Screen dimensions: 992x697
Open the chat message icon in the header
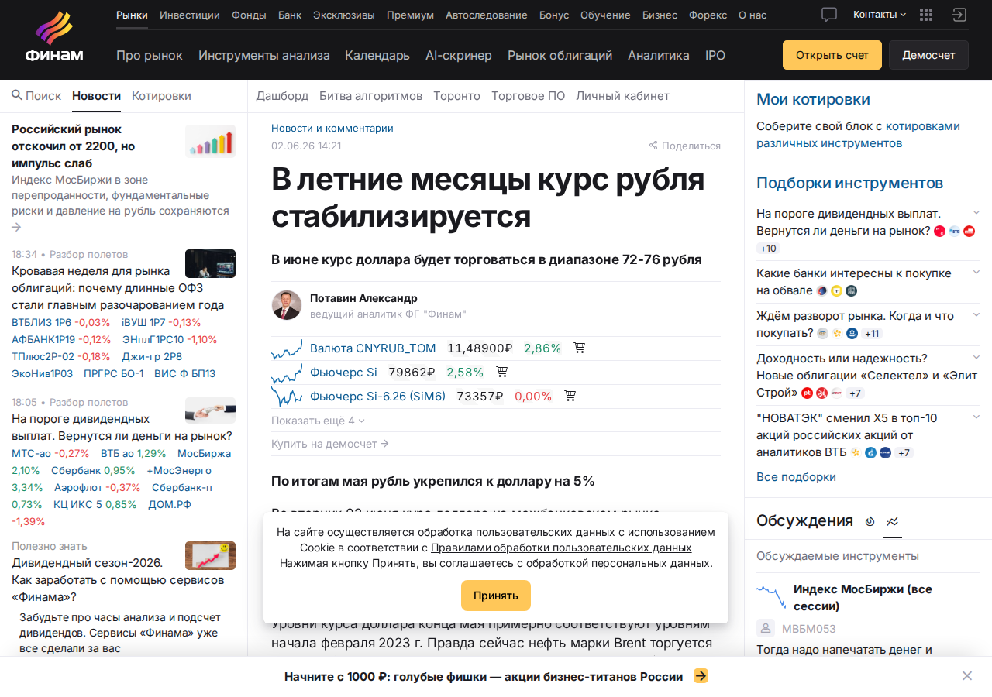pos(829,15)
